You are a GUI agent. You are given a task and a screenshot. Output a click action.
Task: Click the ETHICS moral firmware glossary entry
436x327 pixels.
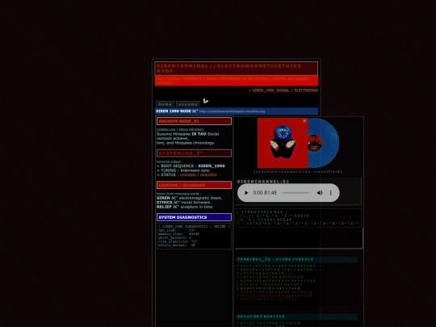pos(184,203)
